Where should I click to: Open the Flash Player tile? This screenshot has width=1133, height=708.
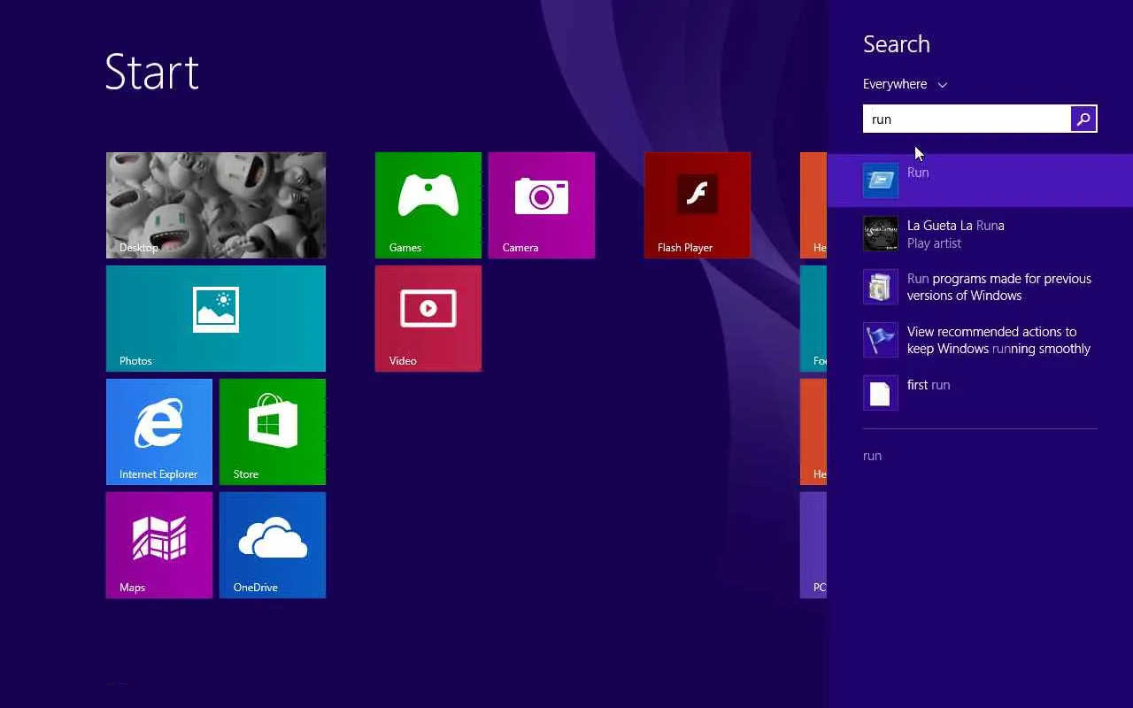(698, 205)
